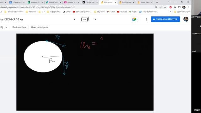Close the Физика 10 tab
This screenshot has width=201, height=113.
click(x=79, y=2)
